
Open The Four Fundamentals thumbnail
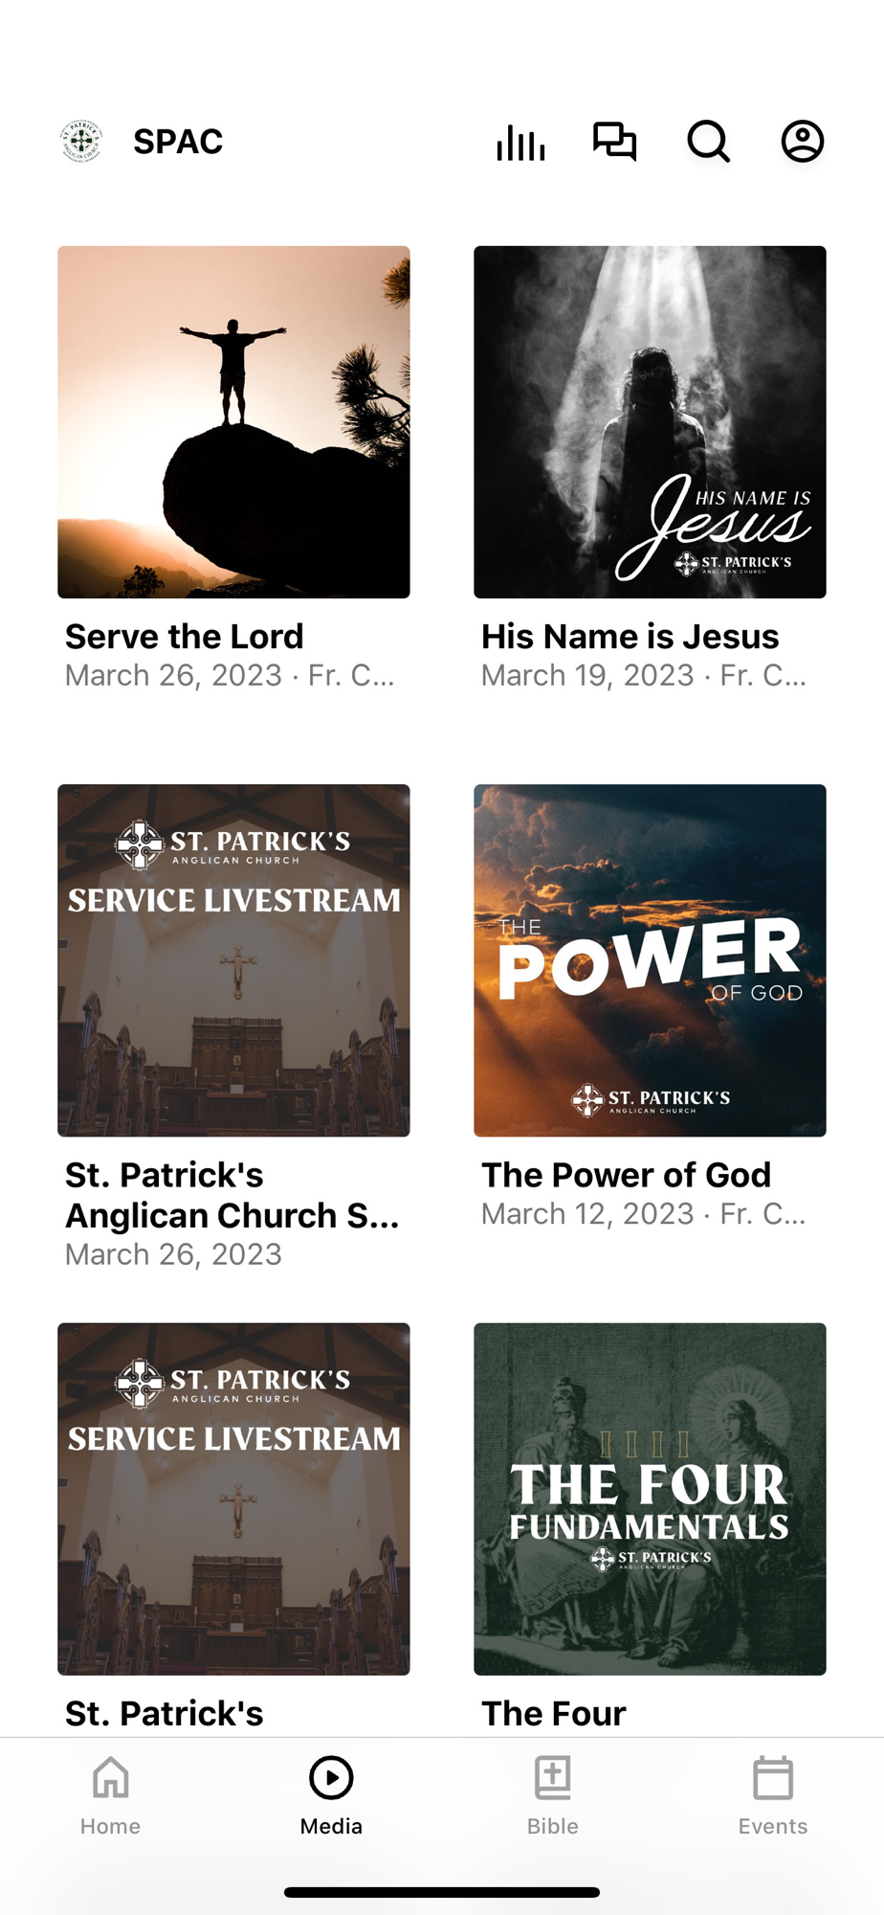pyautogui.click(x=650, y=1498)
